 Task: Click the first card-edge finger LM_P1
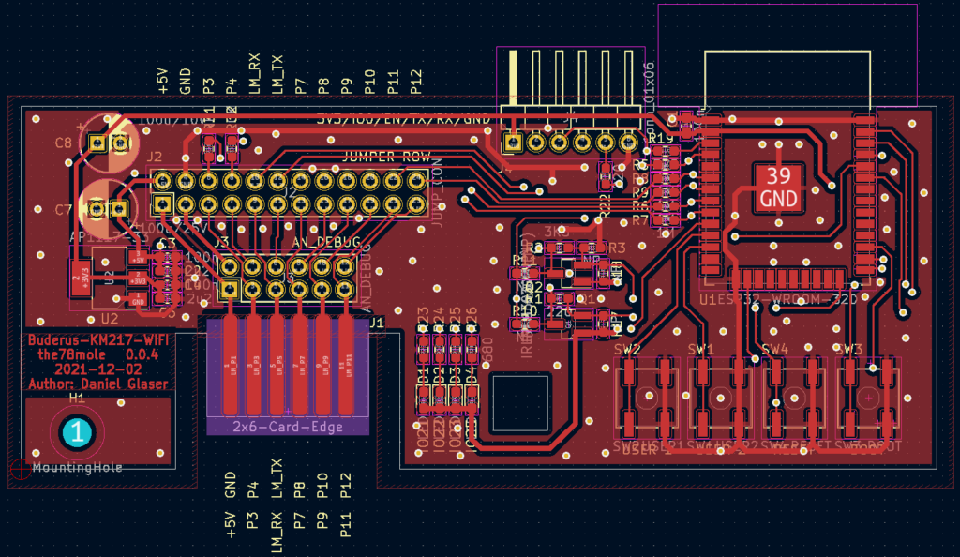click(x=231, y=364)
